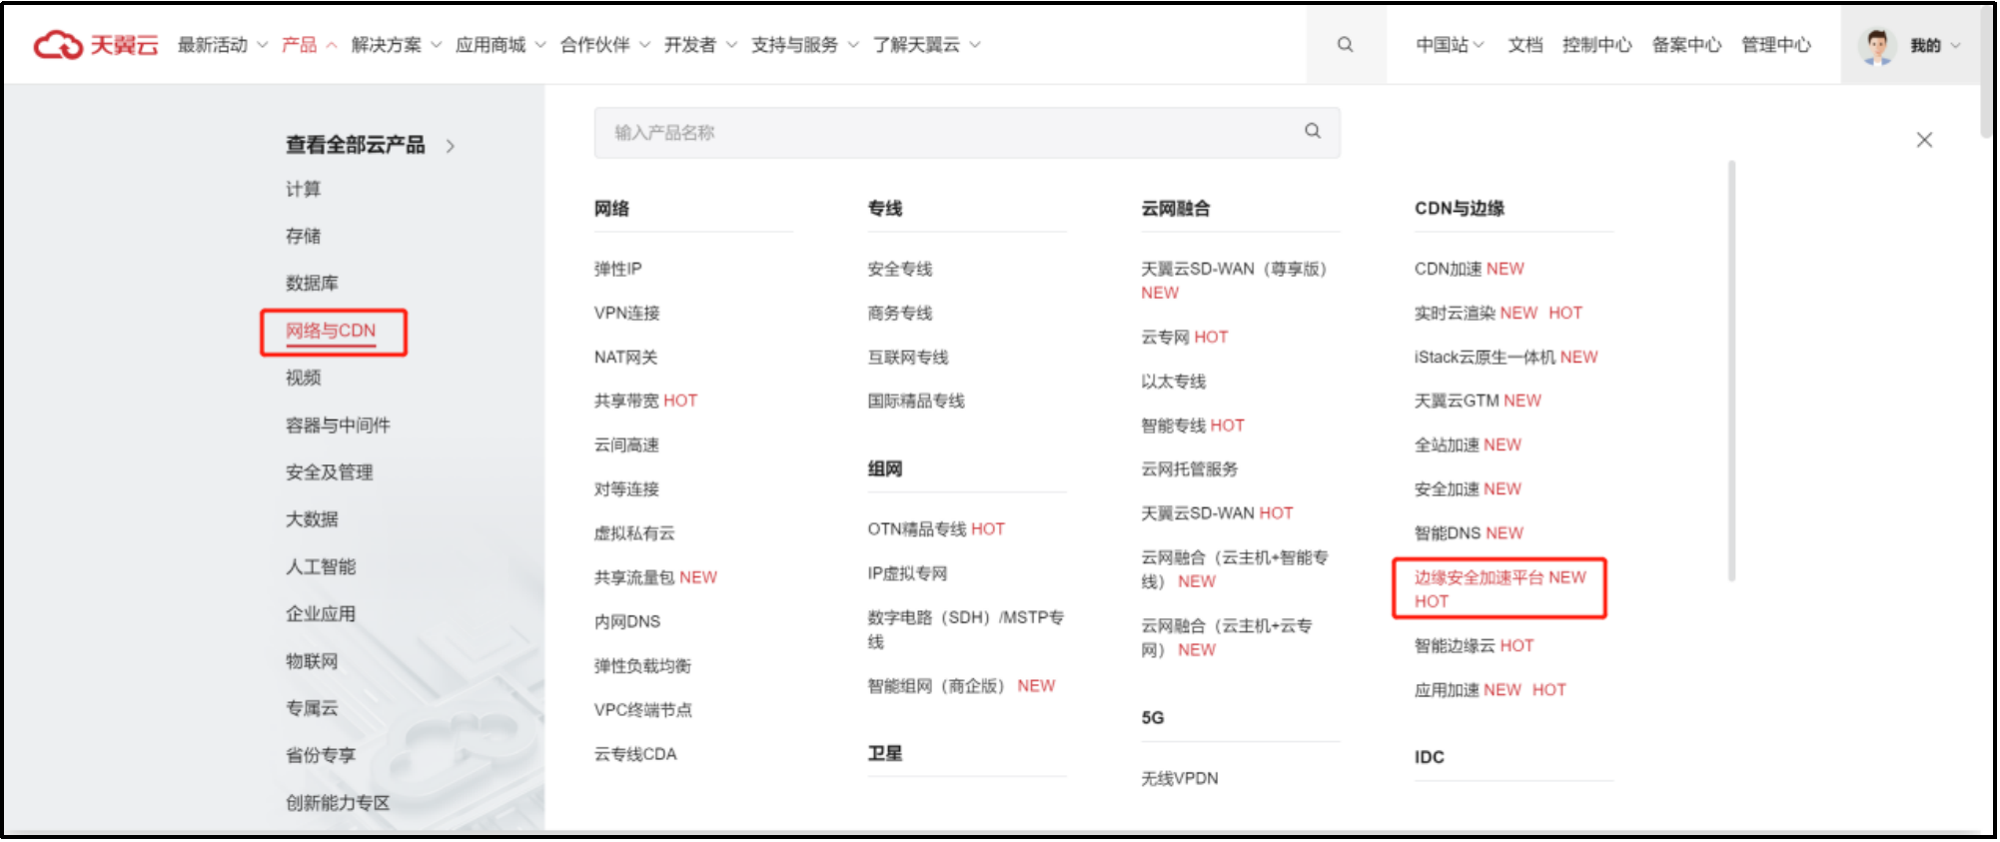
Task: Open 弹性IP product
Action: [618, 269]
